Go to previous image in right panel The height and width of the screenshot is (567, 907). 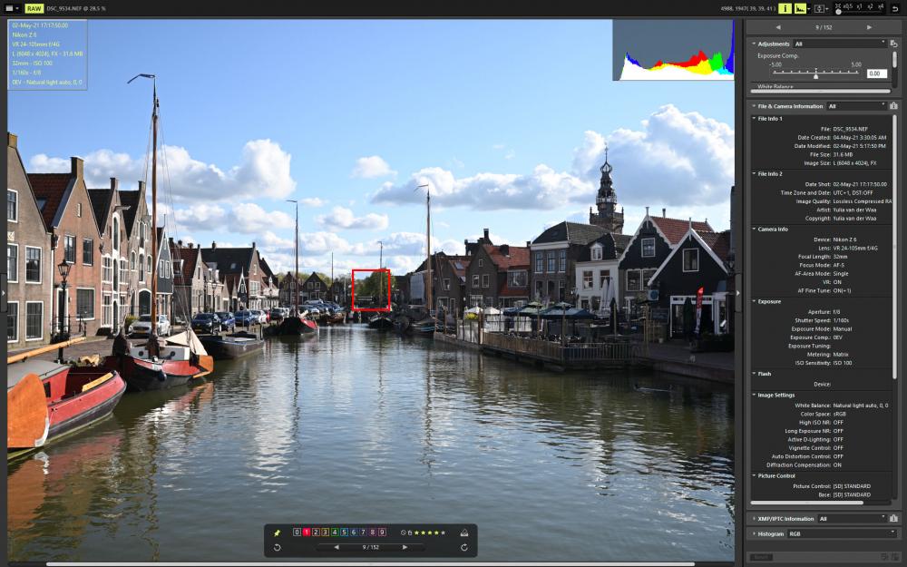(x=778, y=27)
